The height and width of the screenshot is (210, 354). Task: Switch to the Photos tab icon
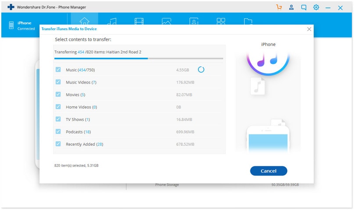(x=166, y=21)
